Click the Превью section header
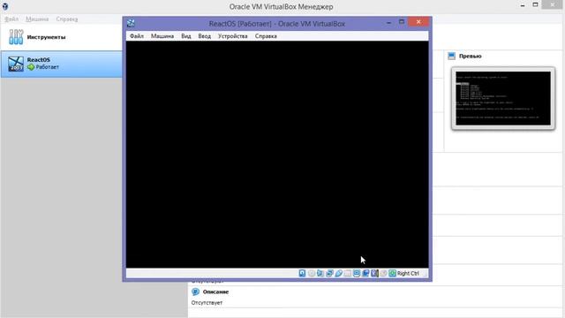Screen dimensions: 565x318 coord(471,56)
